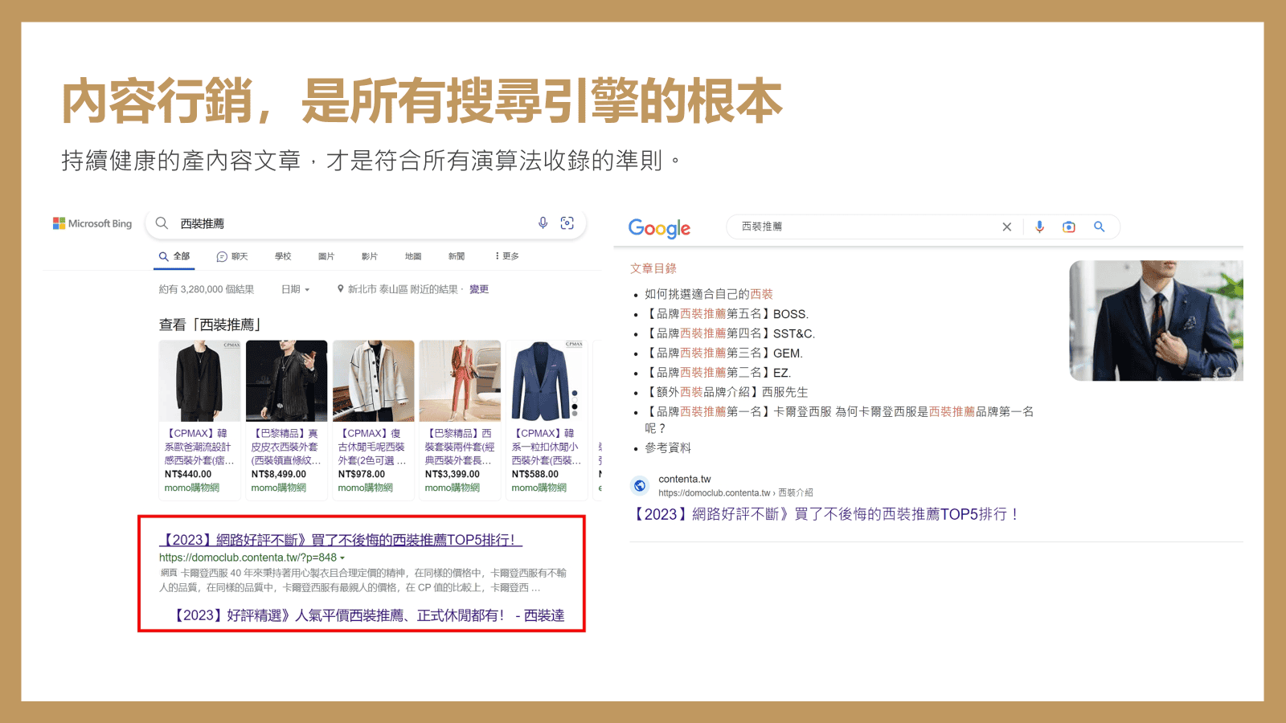Click the Bing search magnifier icon
This screenshot has height=723, width=1286.
coord(162,223)
